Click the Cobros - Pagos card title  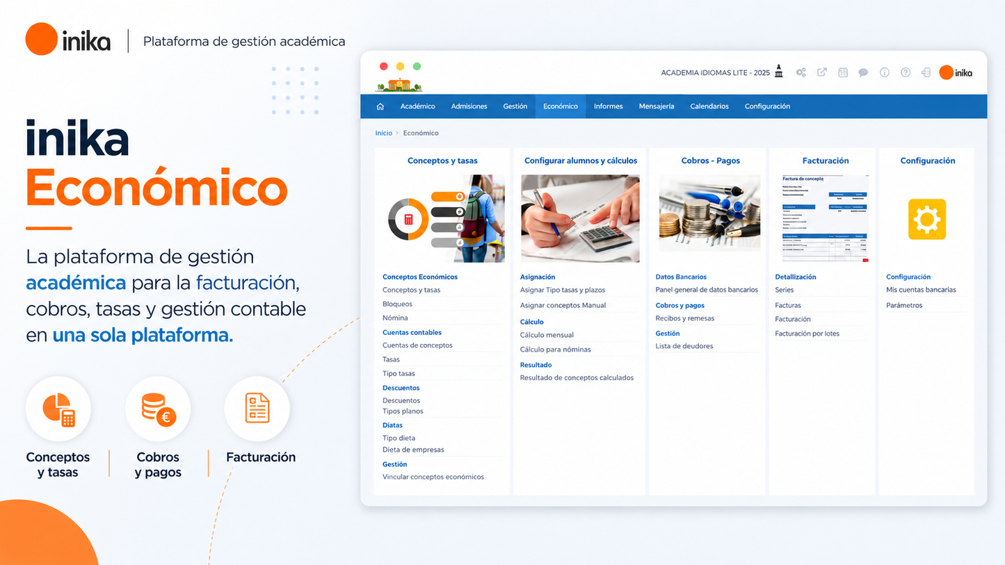pos(711,161)
